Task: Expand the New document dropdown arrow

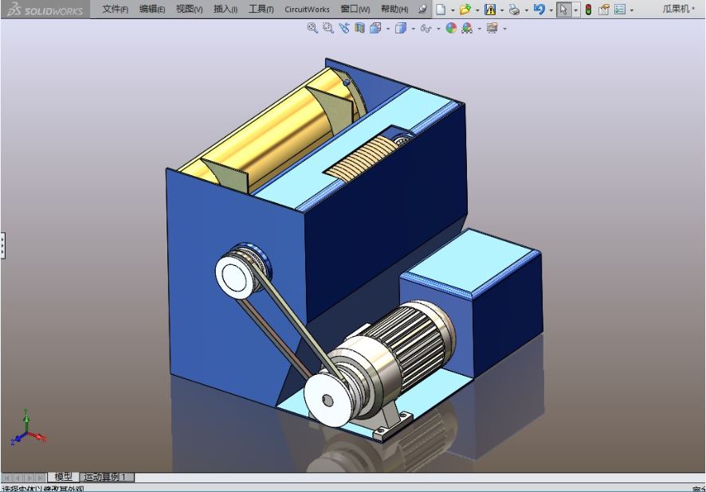Action: pyautogui.click(x=453, y=10)
